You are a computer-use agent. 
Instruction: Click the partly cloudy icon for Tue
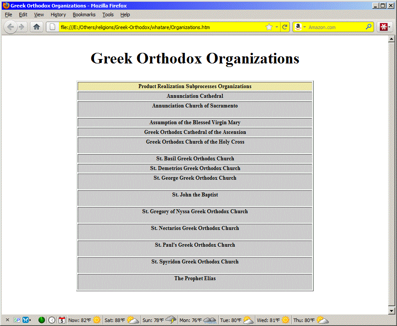coord(248,320)
